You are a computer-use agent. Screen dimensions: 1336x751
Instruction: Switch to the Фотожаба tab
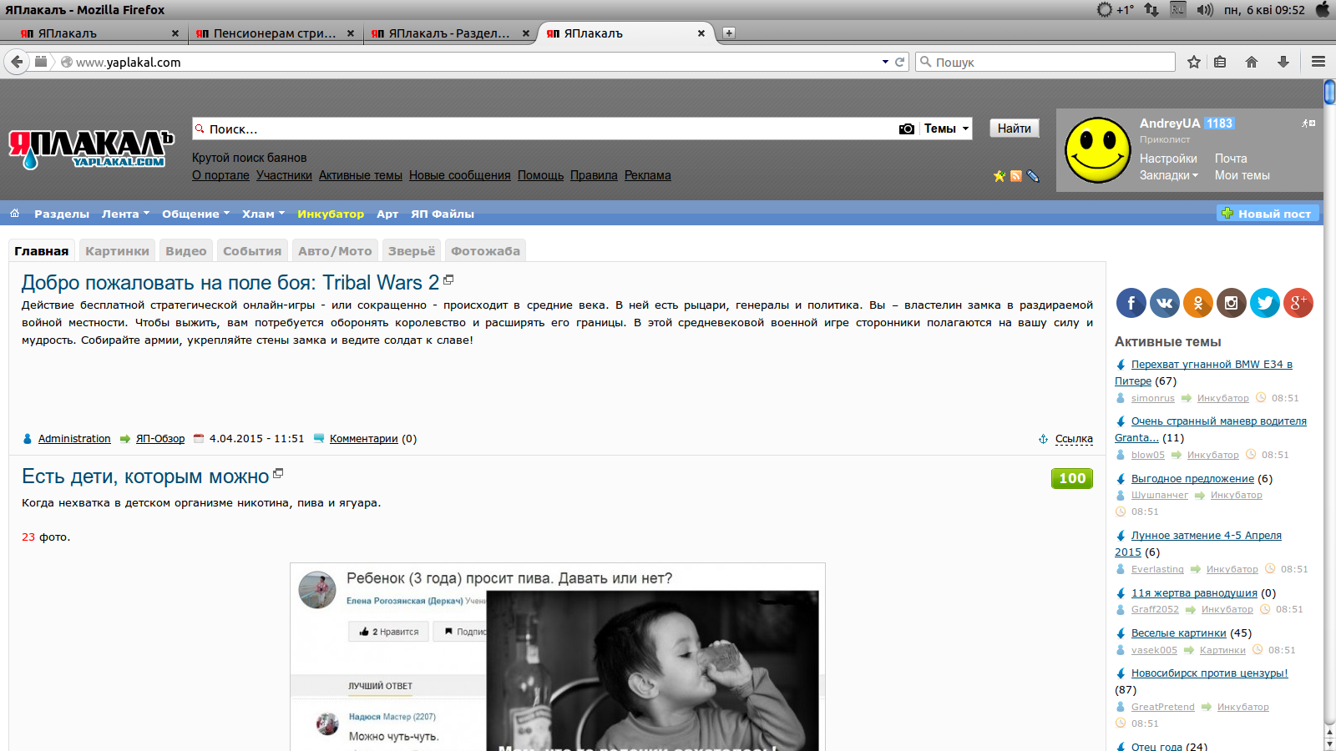click(485, 251)
